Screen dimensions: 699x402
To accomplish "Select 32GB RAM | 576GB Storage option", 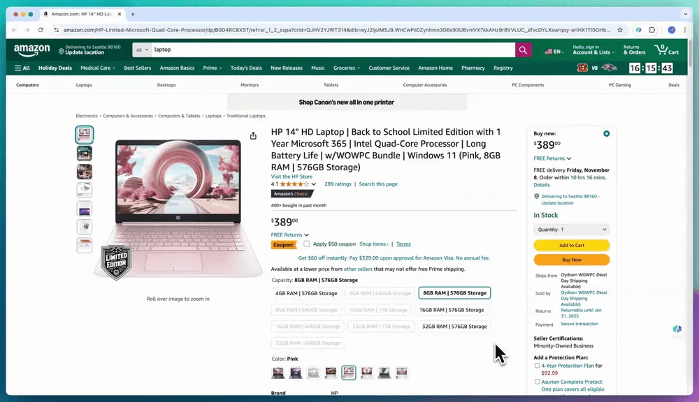I will pos(454,327).
